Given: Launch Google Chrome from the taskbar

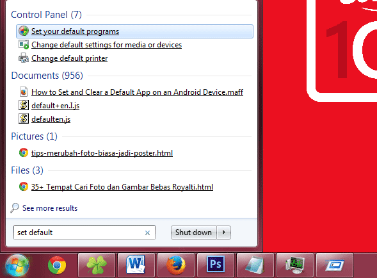Looking at the screenshot, I should click(57, 265).
